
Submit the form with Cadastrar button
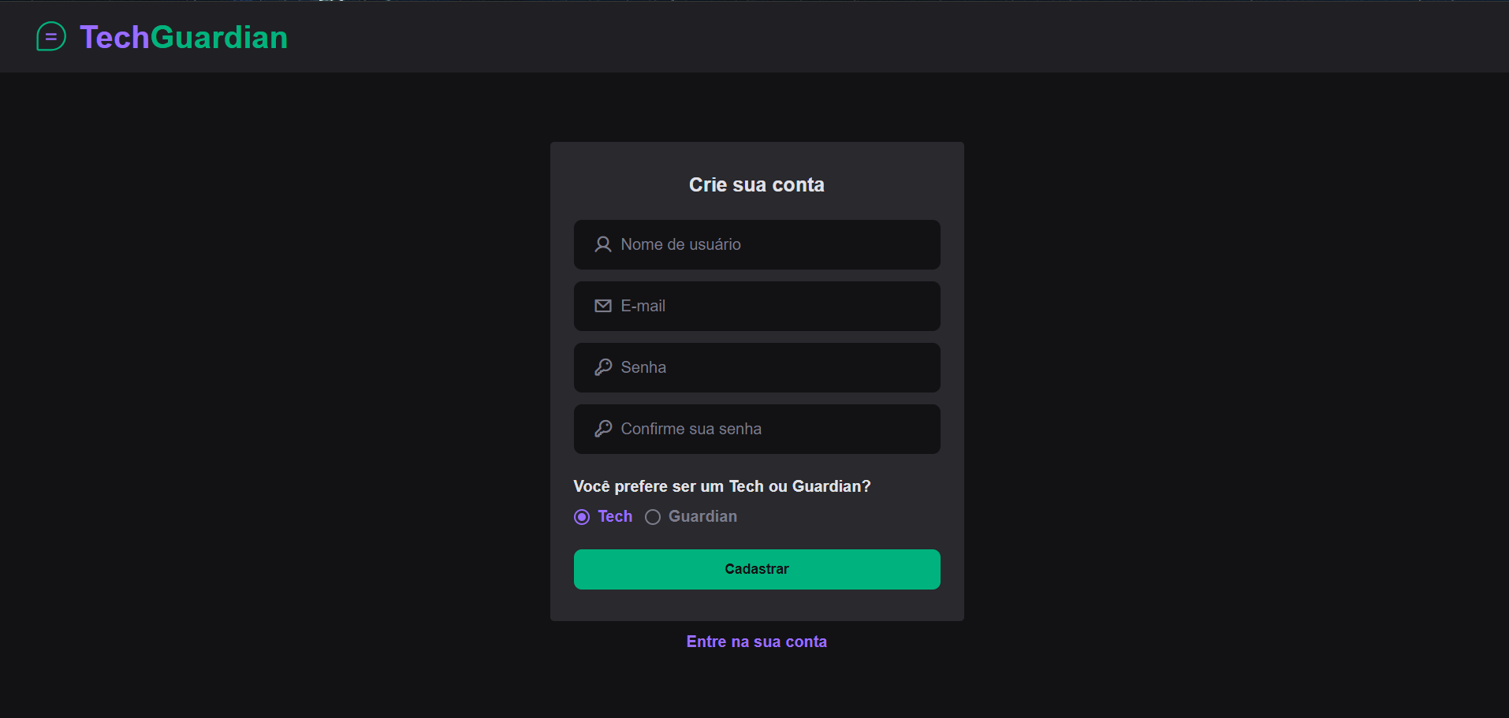[757, 569]
